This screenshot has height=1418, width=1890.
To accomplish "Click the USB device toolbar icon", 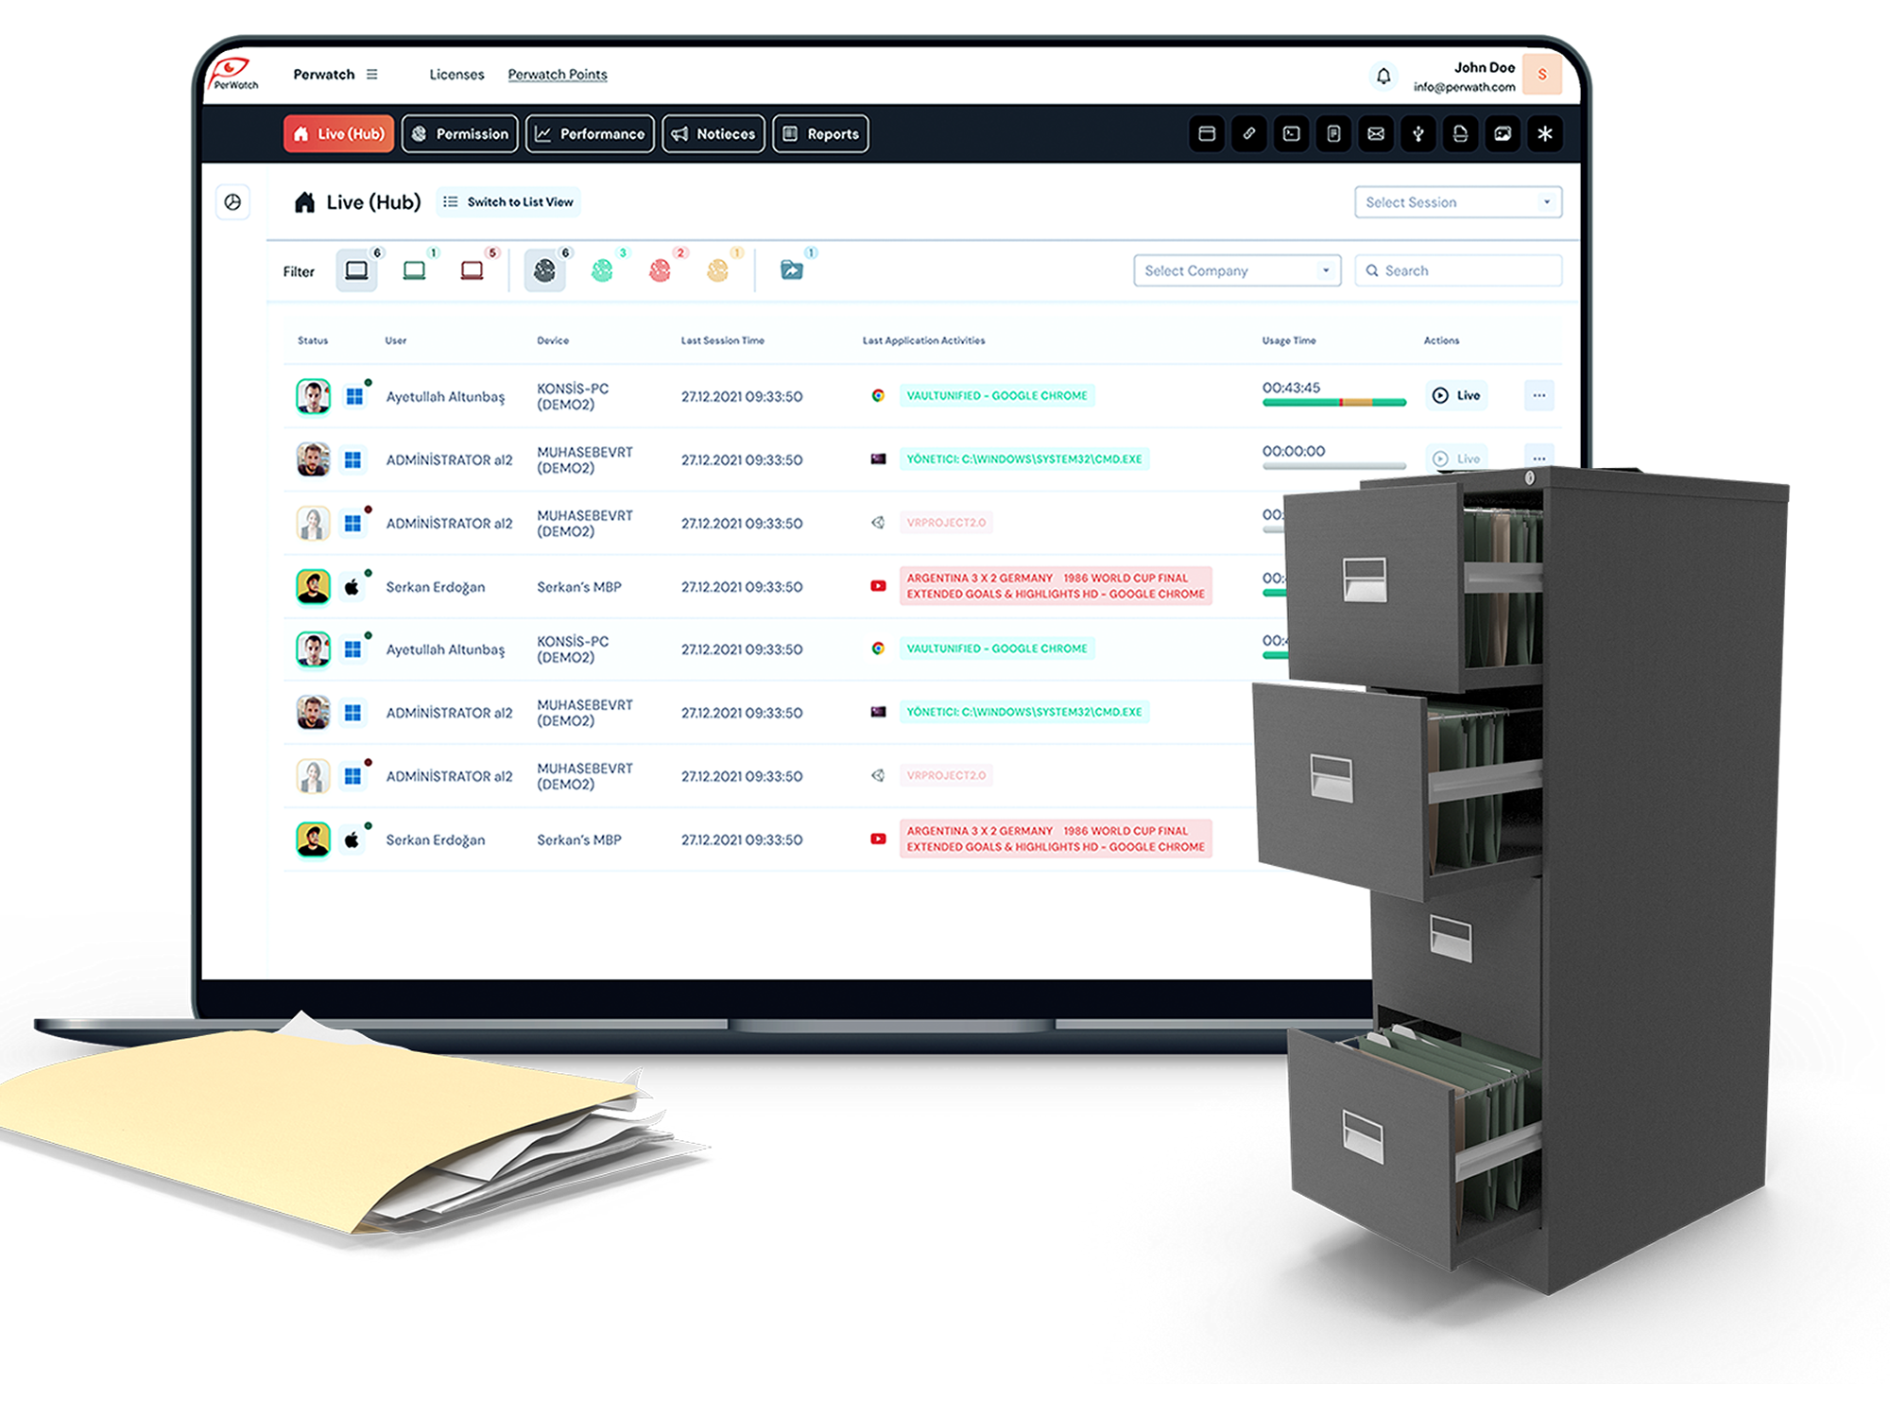I will pyautogui.click(x=1417, y=134).
